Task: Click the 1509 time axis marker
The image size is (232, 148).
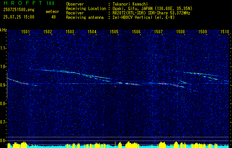Action: pyautogui.click(x=202, y=31)
